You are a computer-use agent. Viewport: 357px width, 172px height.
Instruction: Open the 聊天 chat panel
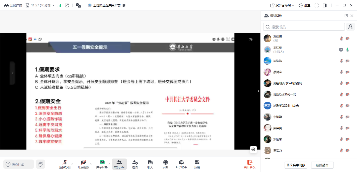(150, 164)
